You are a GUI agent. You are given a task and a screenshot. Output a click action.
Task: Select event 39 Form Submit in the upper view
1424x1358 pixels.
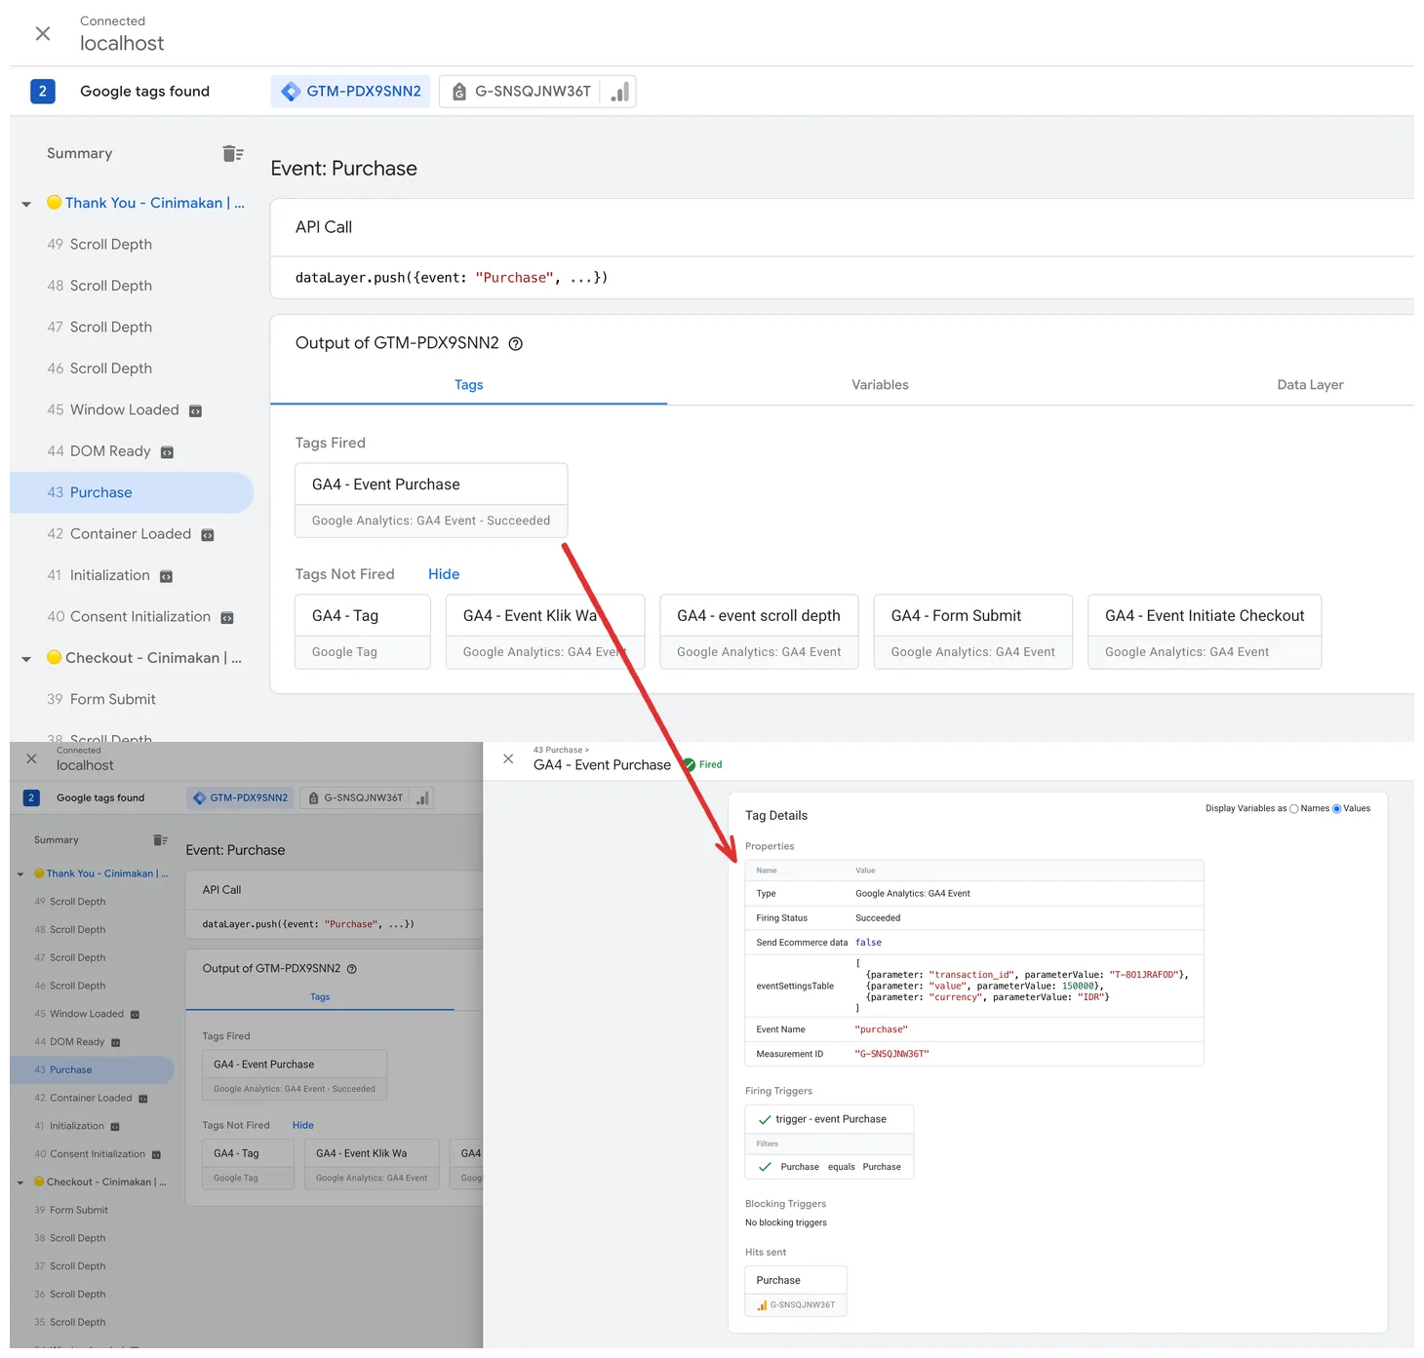(x=101, y=700)
